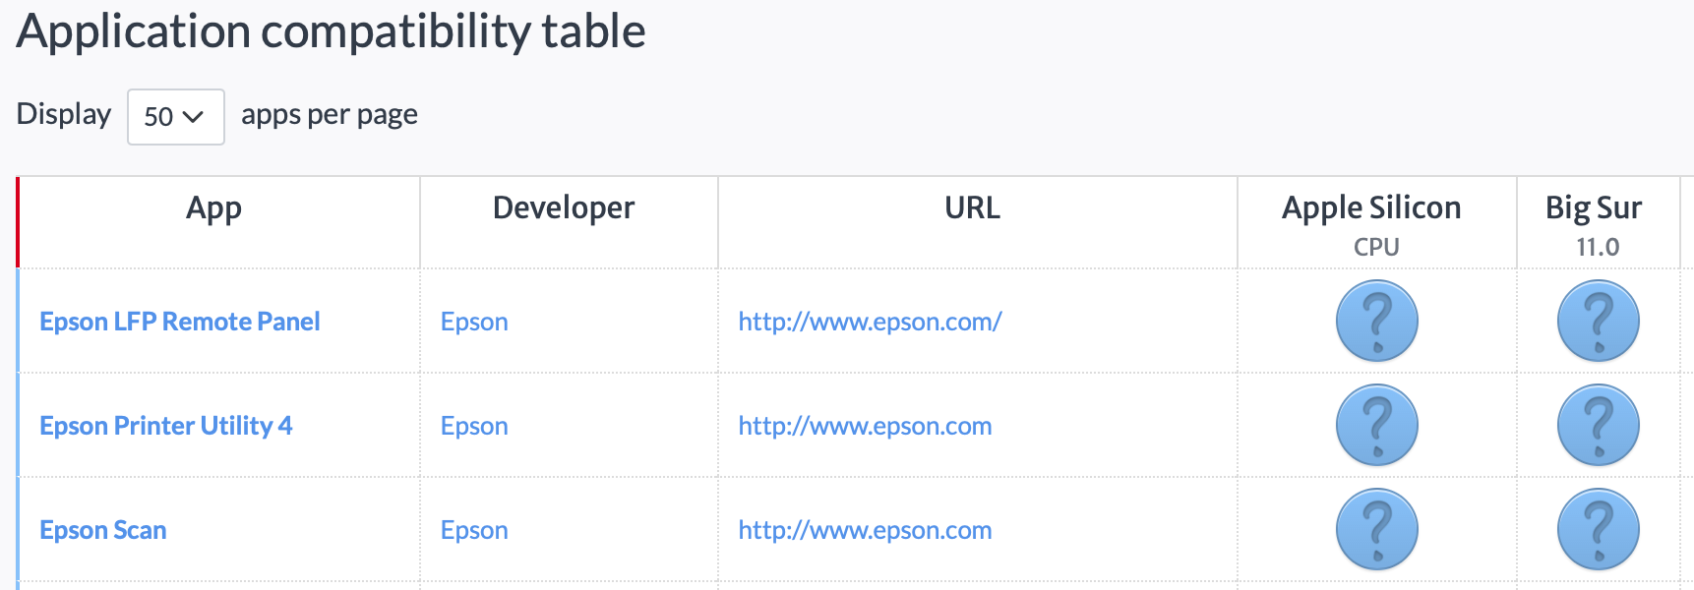Viewport: 1694px width, 590px height.
Task: Click Apple Silicon status icon for Epson LFP Remote Panel
Action: [1376, 322]
